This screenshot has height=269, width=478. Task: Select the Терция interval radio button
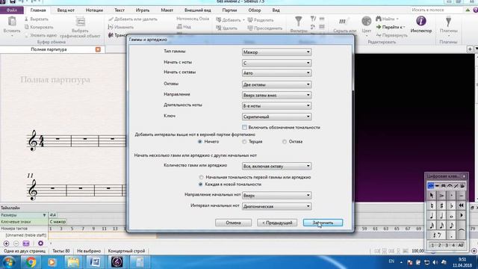click(244, 141)
